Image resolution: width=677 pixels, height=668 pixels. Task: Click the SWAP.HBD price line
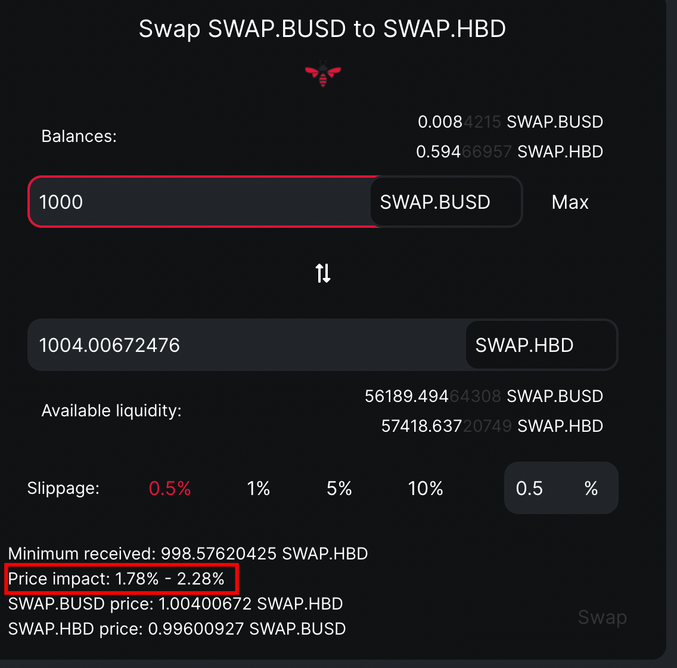click(x=177, y=629)
